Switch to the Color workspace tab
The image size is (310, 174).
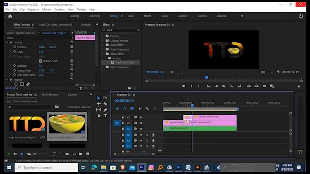131,16
